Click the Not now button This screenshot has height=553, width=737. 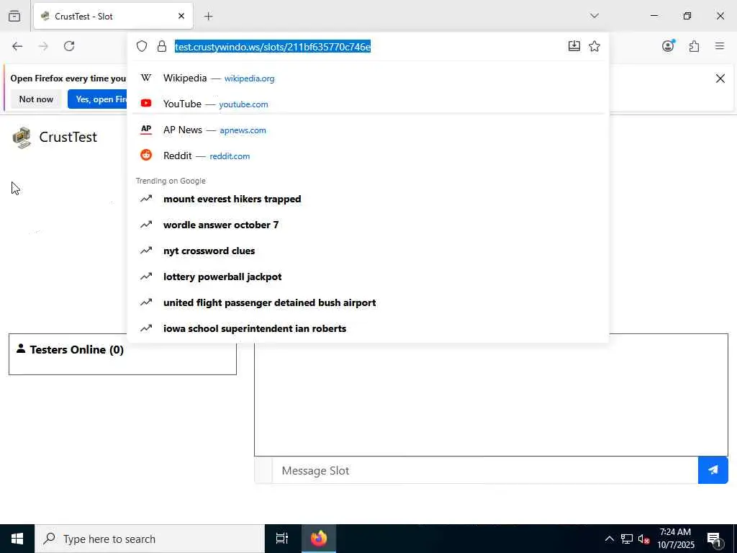pos(36,99)
